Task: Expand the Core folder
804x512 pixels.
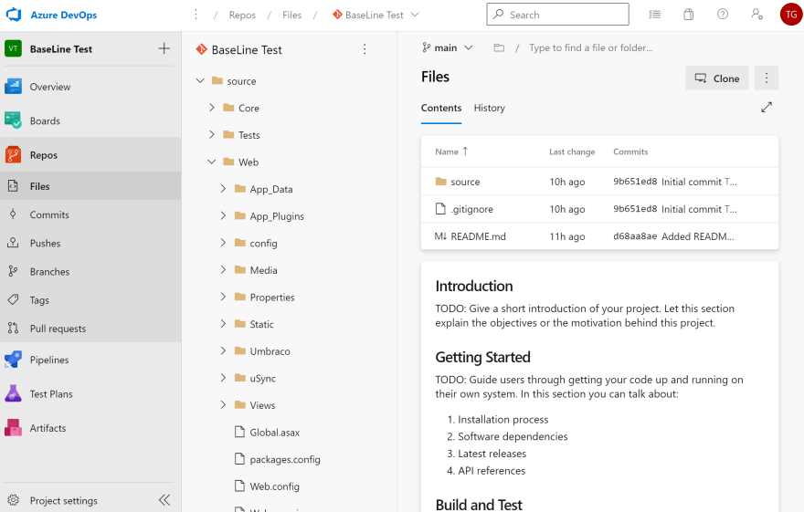Action: pyautogui.click(x=212, y=108)
